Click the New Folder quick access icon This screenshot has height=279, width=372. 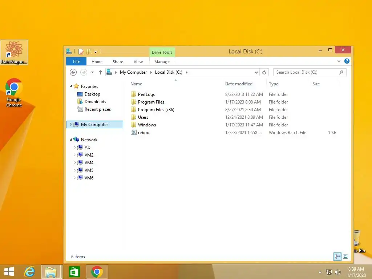(x=89, y=52)
